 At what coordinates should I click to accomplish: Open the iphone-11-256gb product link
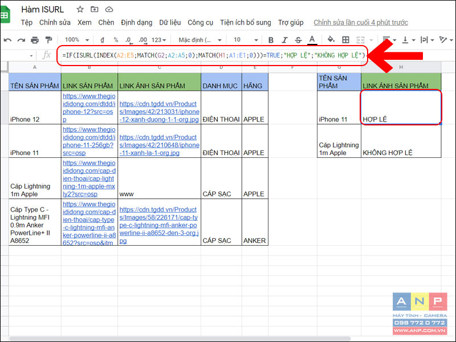(89, 141)
